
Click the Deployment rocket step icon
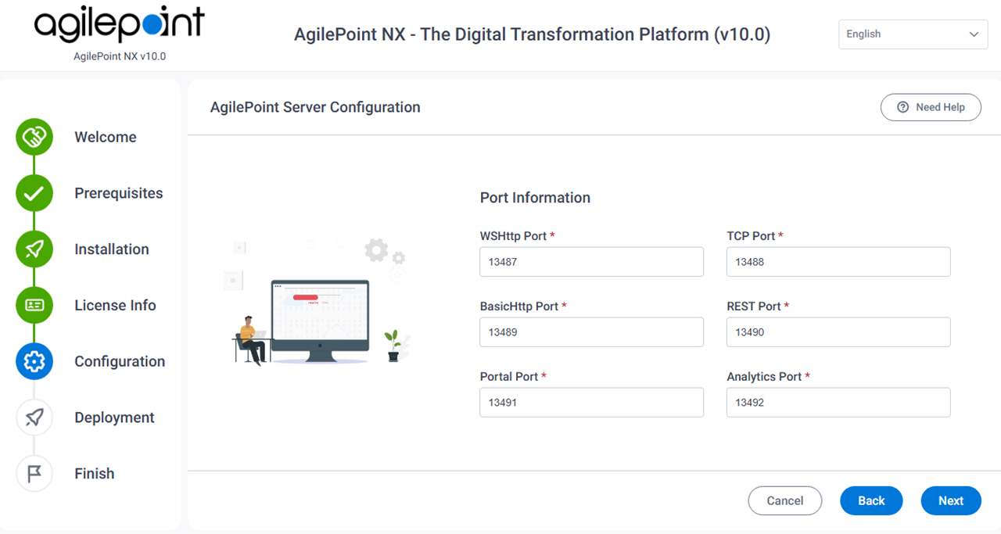[x=34, y=418]
